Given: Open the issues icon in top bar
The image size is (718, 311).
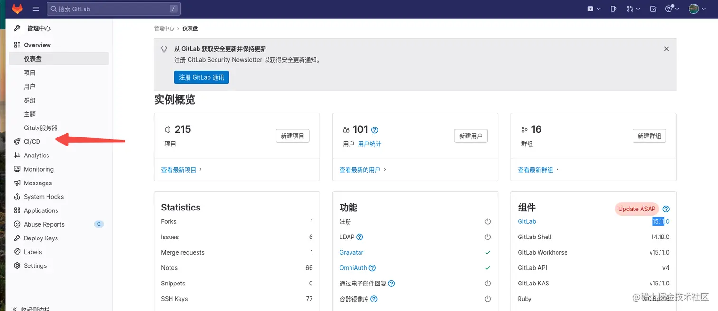Looking at the screenshot, I should coord(614,9).
